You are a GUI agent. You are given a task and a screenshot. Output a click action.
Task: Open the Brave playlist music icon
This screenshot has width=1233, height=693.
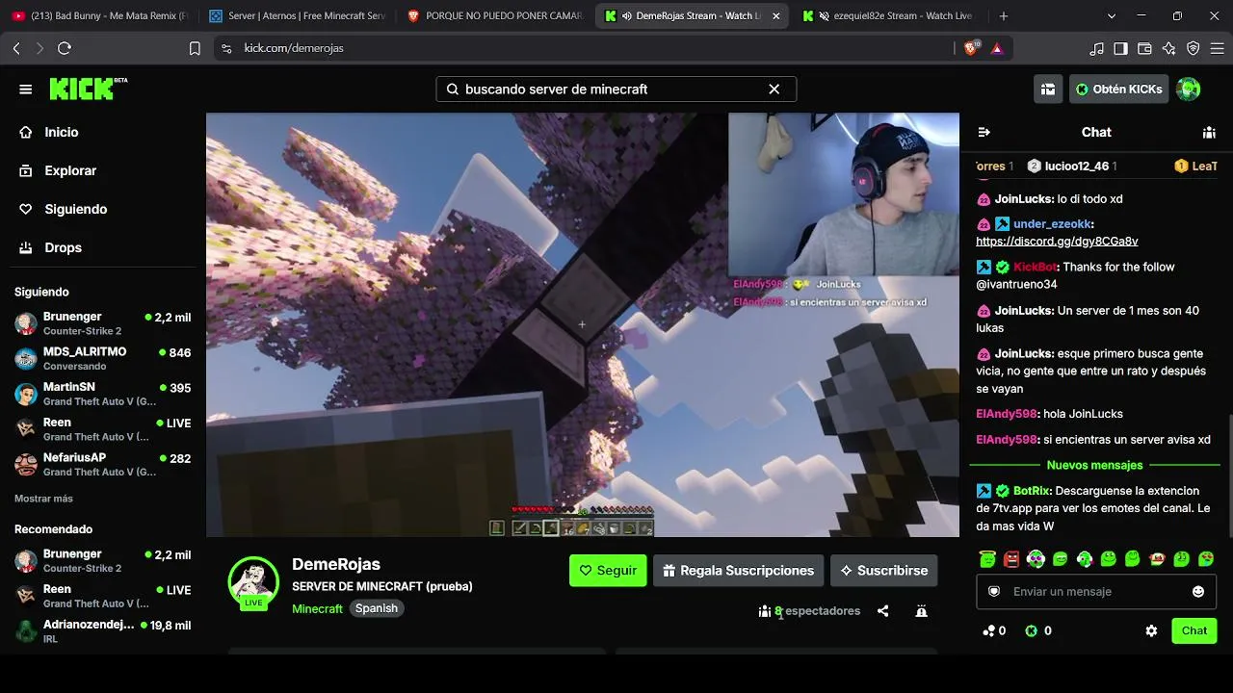tap(1097, 48)
